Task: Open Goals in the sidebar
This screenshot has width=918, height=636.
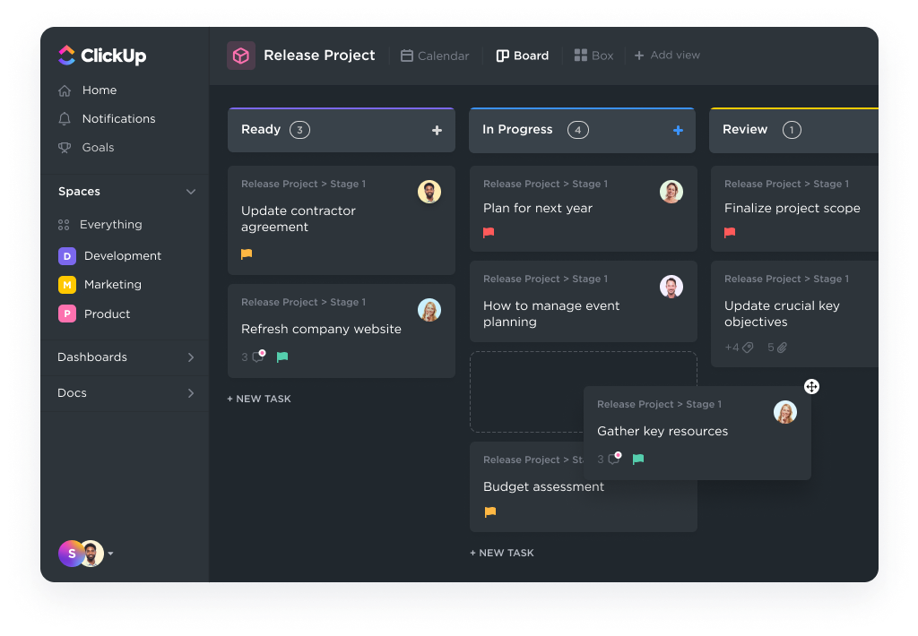Action: click(x=98, y=148)
